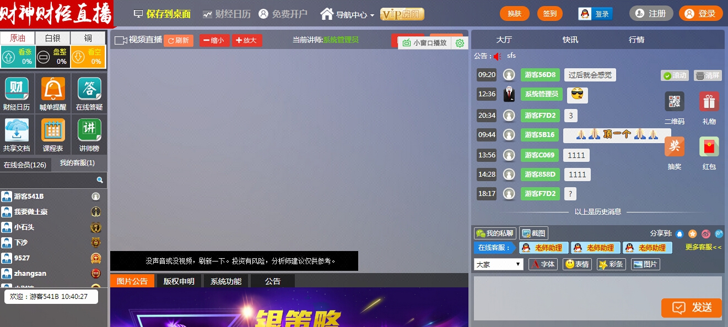Open the 财经日历 calendar icon in sidebar
This screenshot has width=728, height=327.
click(x=17, y=89)
